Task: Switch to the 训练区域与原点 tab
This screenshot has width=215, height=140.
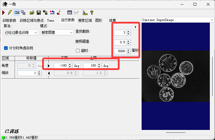Action: [32, 20]
